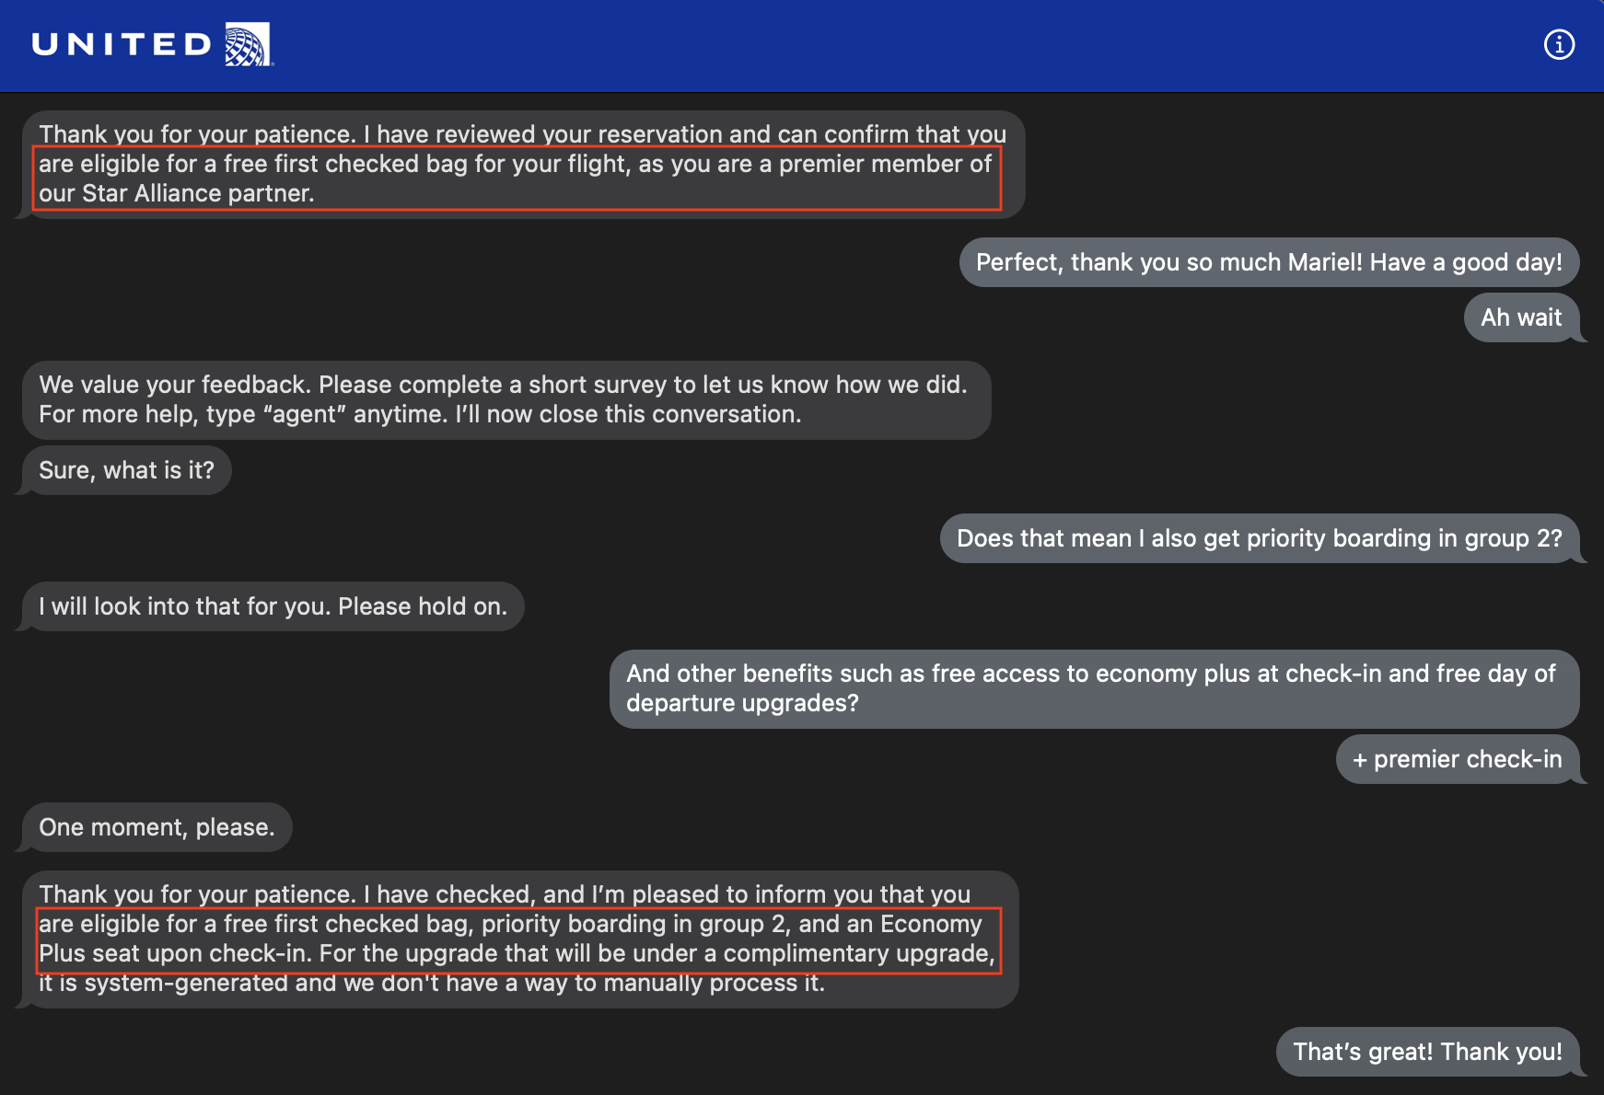This screenshot has height=1095, width=1604.
Task: Click the United globe emblem
Action: pos(248,44)
